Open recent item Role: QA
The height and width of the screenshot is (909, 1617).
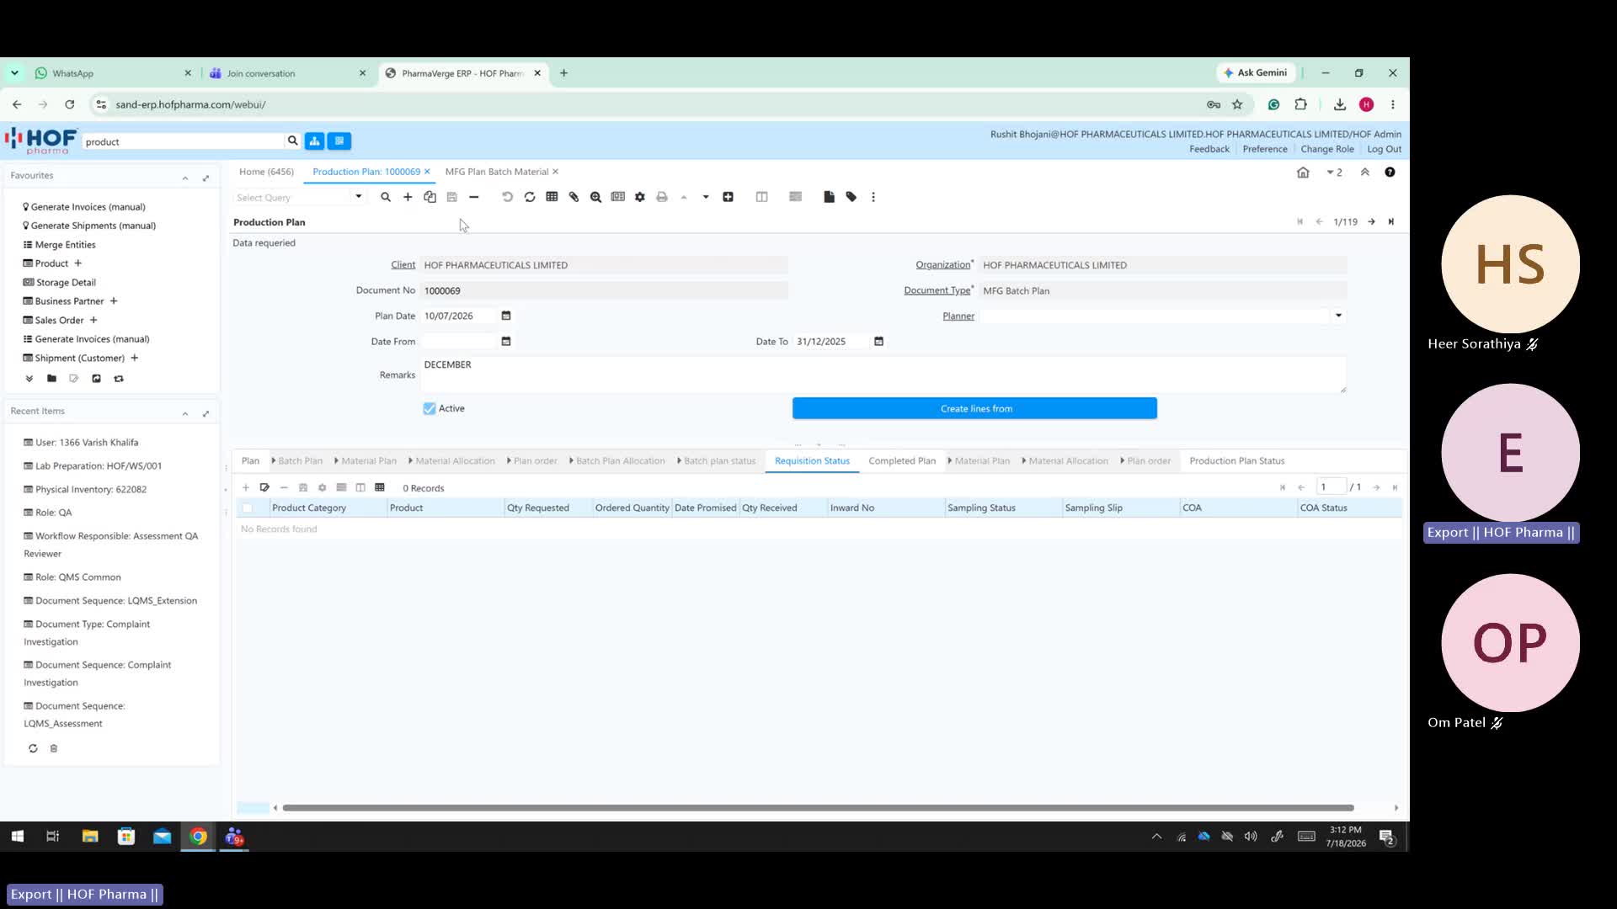pyautogui.click(x=53, y=513)
